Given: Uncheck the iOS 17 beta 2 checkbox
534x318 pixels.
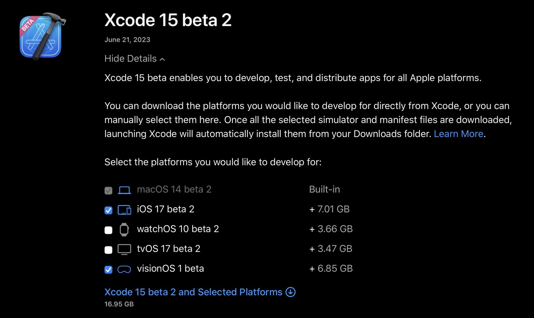Looking at the screenshot, I should pos(108,210).
